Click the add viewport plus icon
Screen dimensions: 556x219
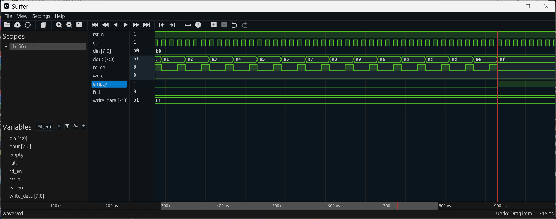[x=214, y=25]
